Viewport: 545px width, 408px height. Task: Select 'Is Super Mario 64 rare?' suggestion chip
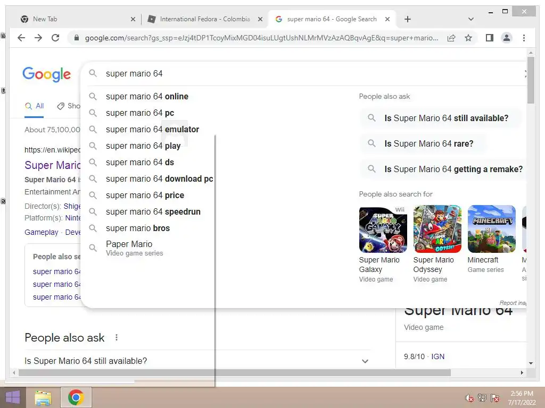[x=423, y=143]
